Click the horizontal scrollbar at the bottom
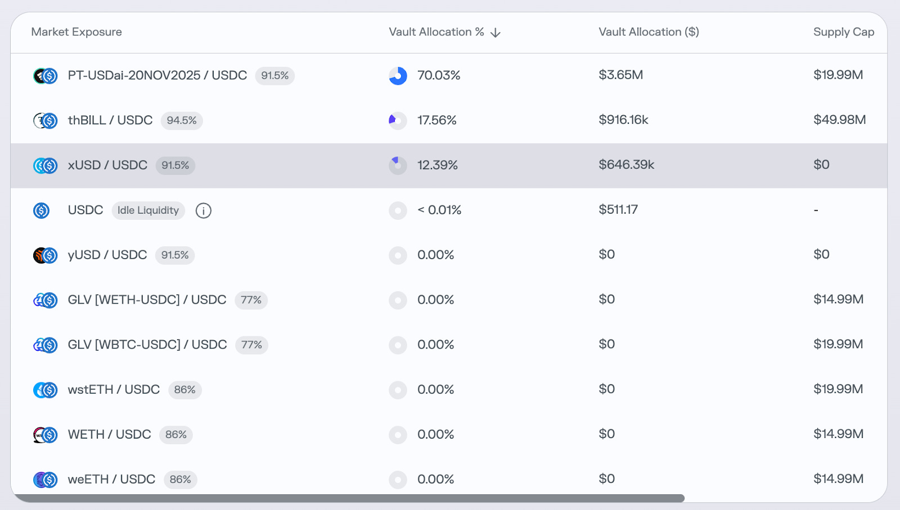This screenshot has height=510, width=900. click(x=349, y=498)
